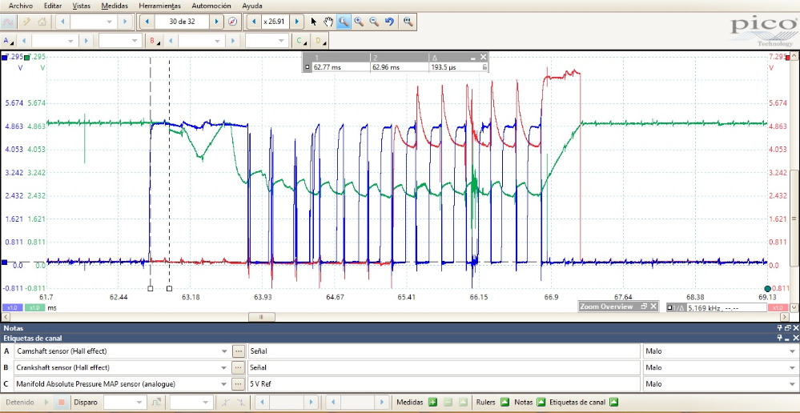Screen dimensions: 800x413
Task: Click the zoom out magnifier icon
Action: tap(374, 22)
